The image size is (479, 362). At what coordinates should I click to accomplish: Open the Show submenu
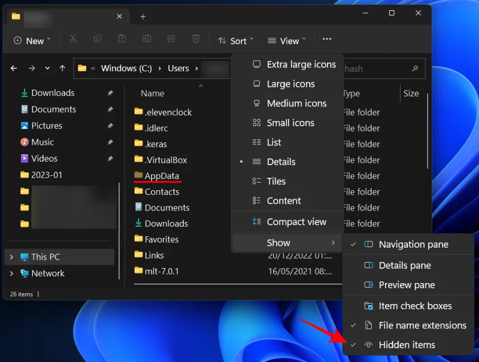coord(287,243)
